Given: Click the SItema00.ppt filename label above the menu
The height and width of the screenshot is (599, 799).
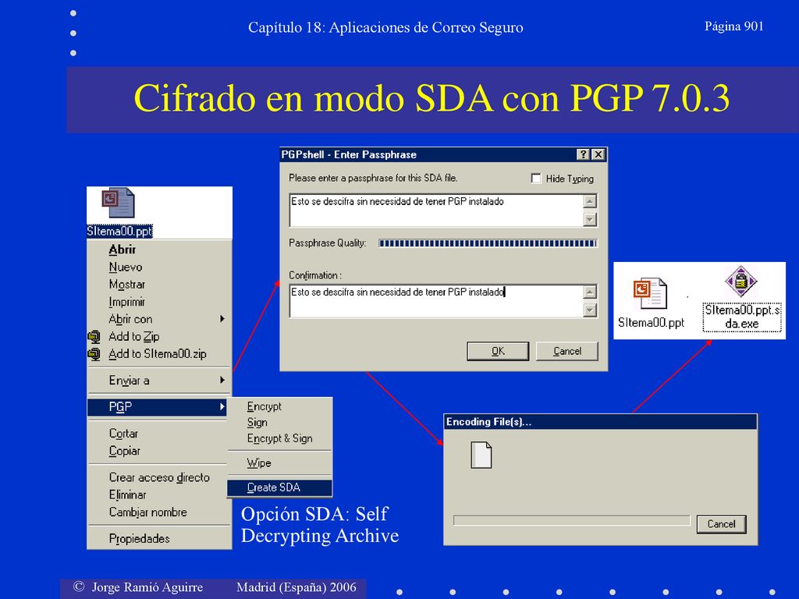Looking at the screenshot, I should [119, 231].
